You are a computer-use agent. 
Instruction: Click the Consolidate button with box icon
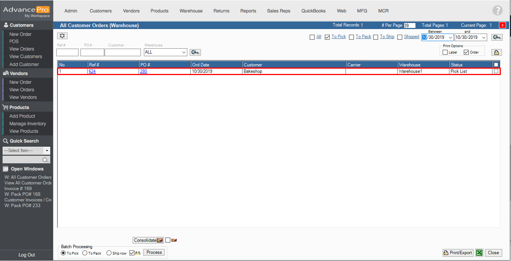point(148,240)
